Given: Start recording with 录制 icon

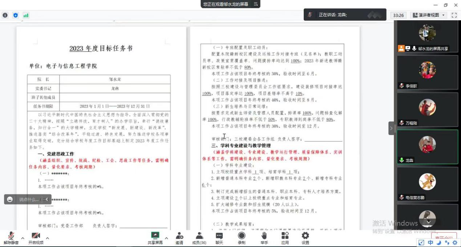Looking at the screenshot, I should tap(241, 238).
